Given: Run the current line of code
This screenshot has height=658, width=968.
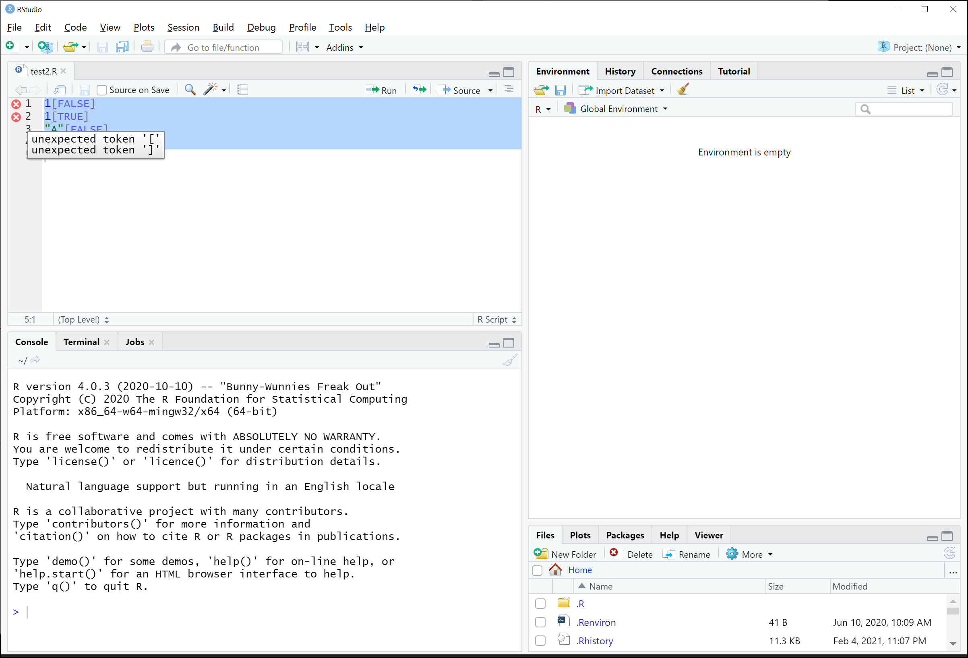Looking at the screenshot, I should click(381, 89).
